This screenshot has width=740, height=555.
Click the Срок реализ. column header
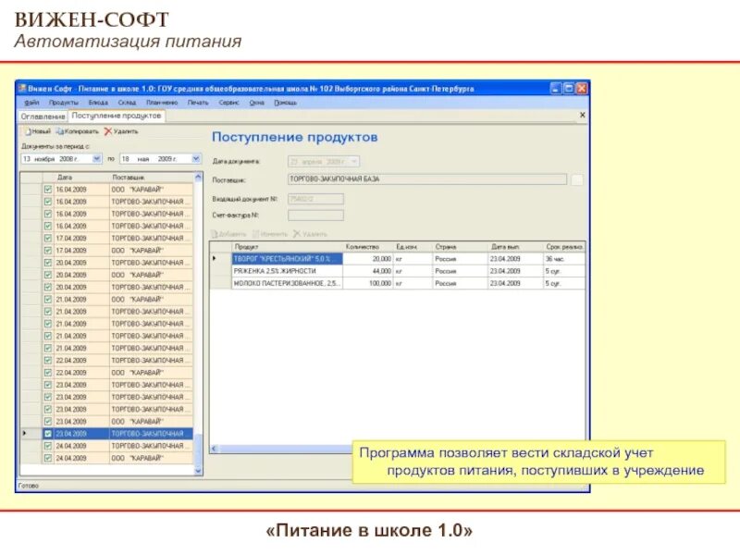[564, 247]
